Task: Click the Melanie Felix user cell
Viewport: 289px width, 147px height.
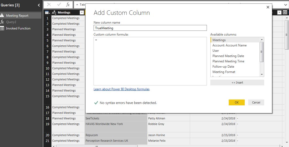Action: pyautogui.click(x=169, y=141)
